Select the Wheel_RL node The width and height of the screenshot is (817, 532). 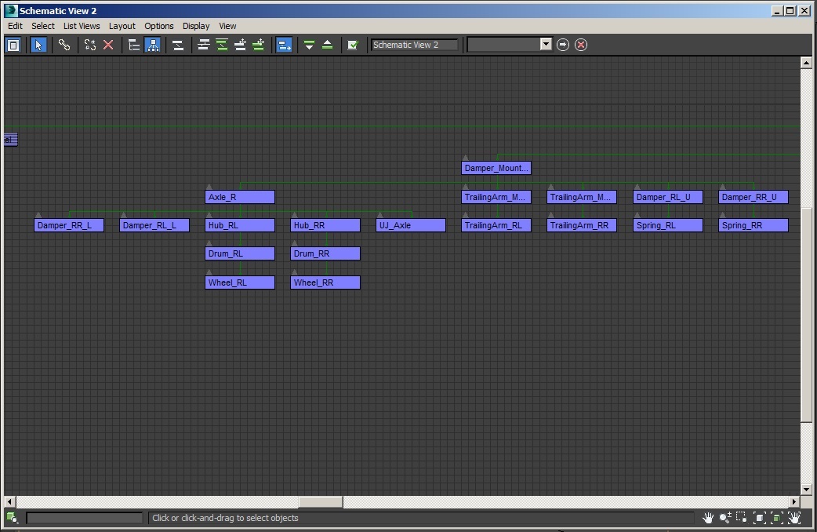240,282
